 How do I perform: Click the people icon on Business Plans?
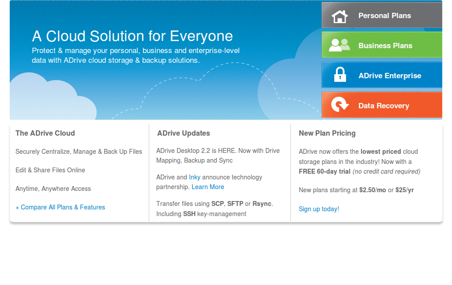click(x=339, y=45)
